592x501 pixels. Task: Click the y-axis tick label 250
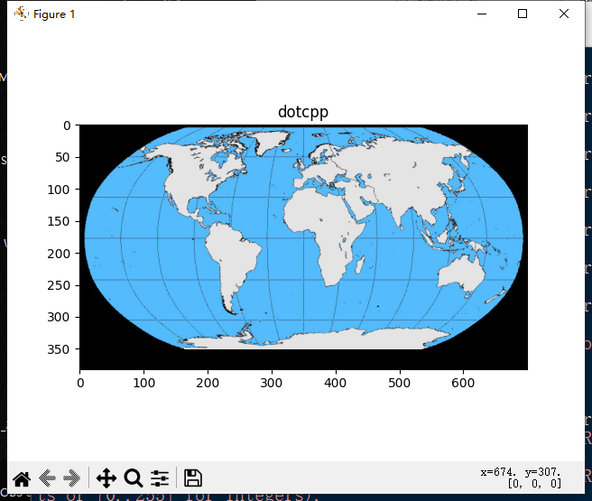[59, 285]
